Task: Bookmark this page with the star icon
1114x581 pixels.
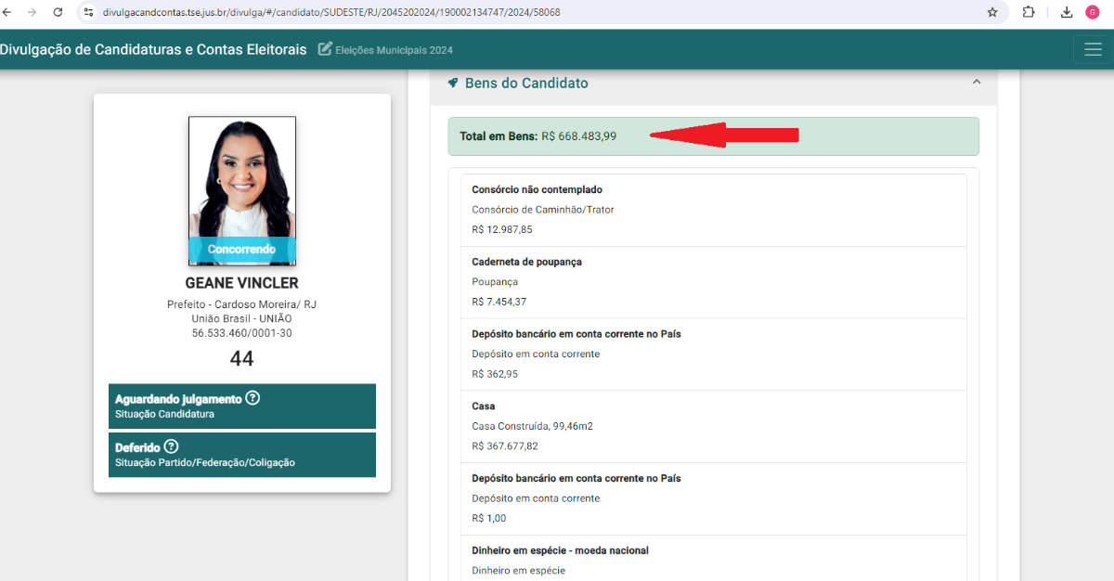Action: (992, 13)
